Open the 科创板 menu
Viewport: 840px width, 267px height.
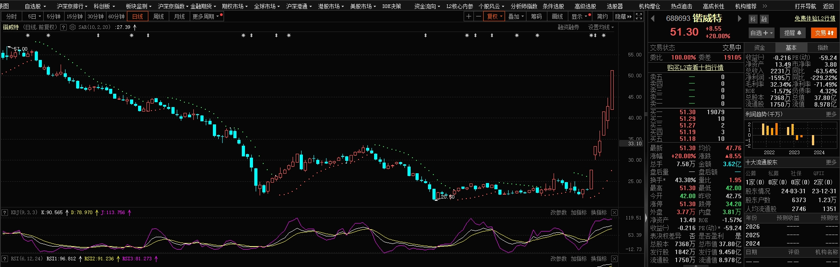coord(104,6)
